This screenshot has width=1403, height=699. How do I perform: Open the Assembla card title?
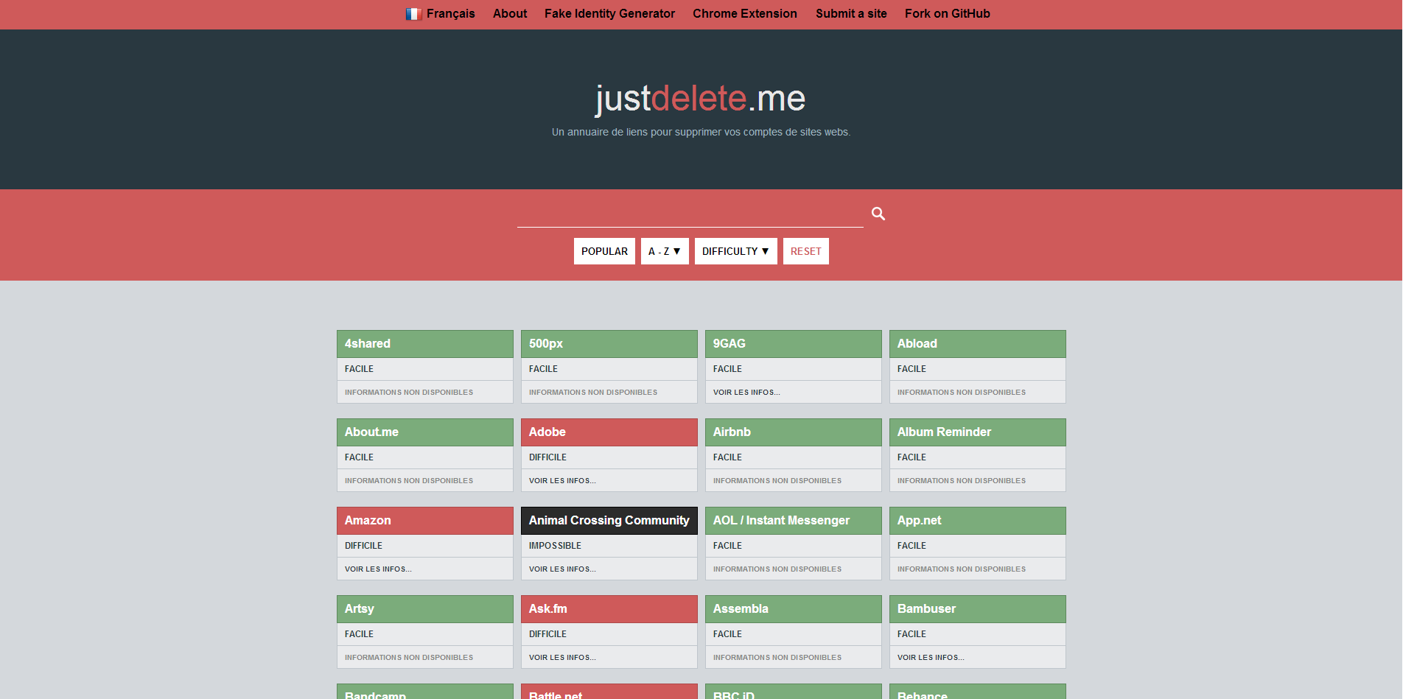tap(794, 609)
